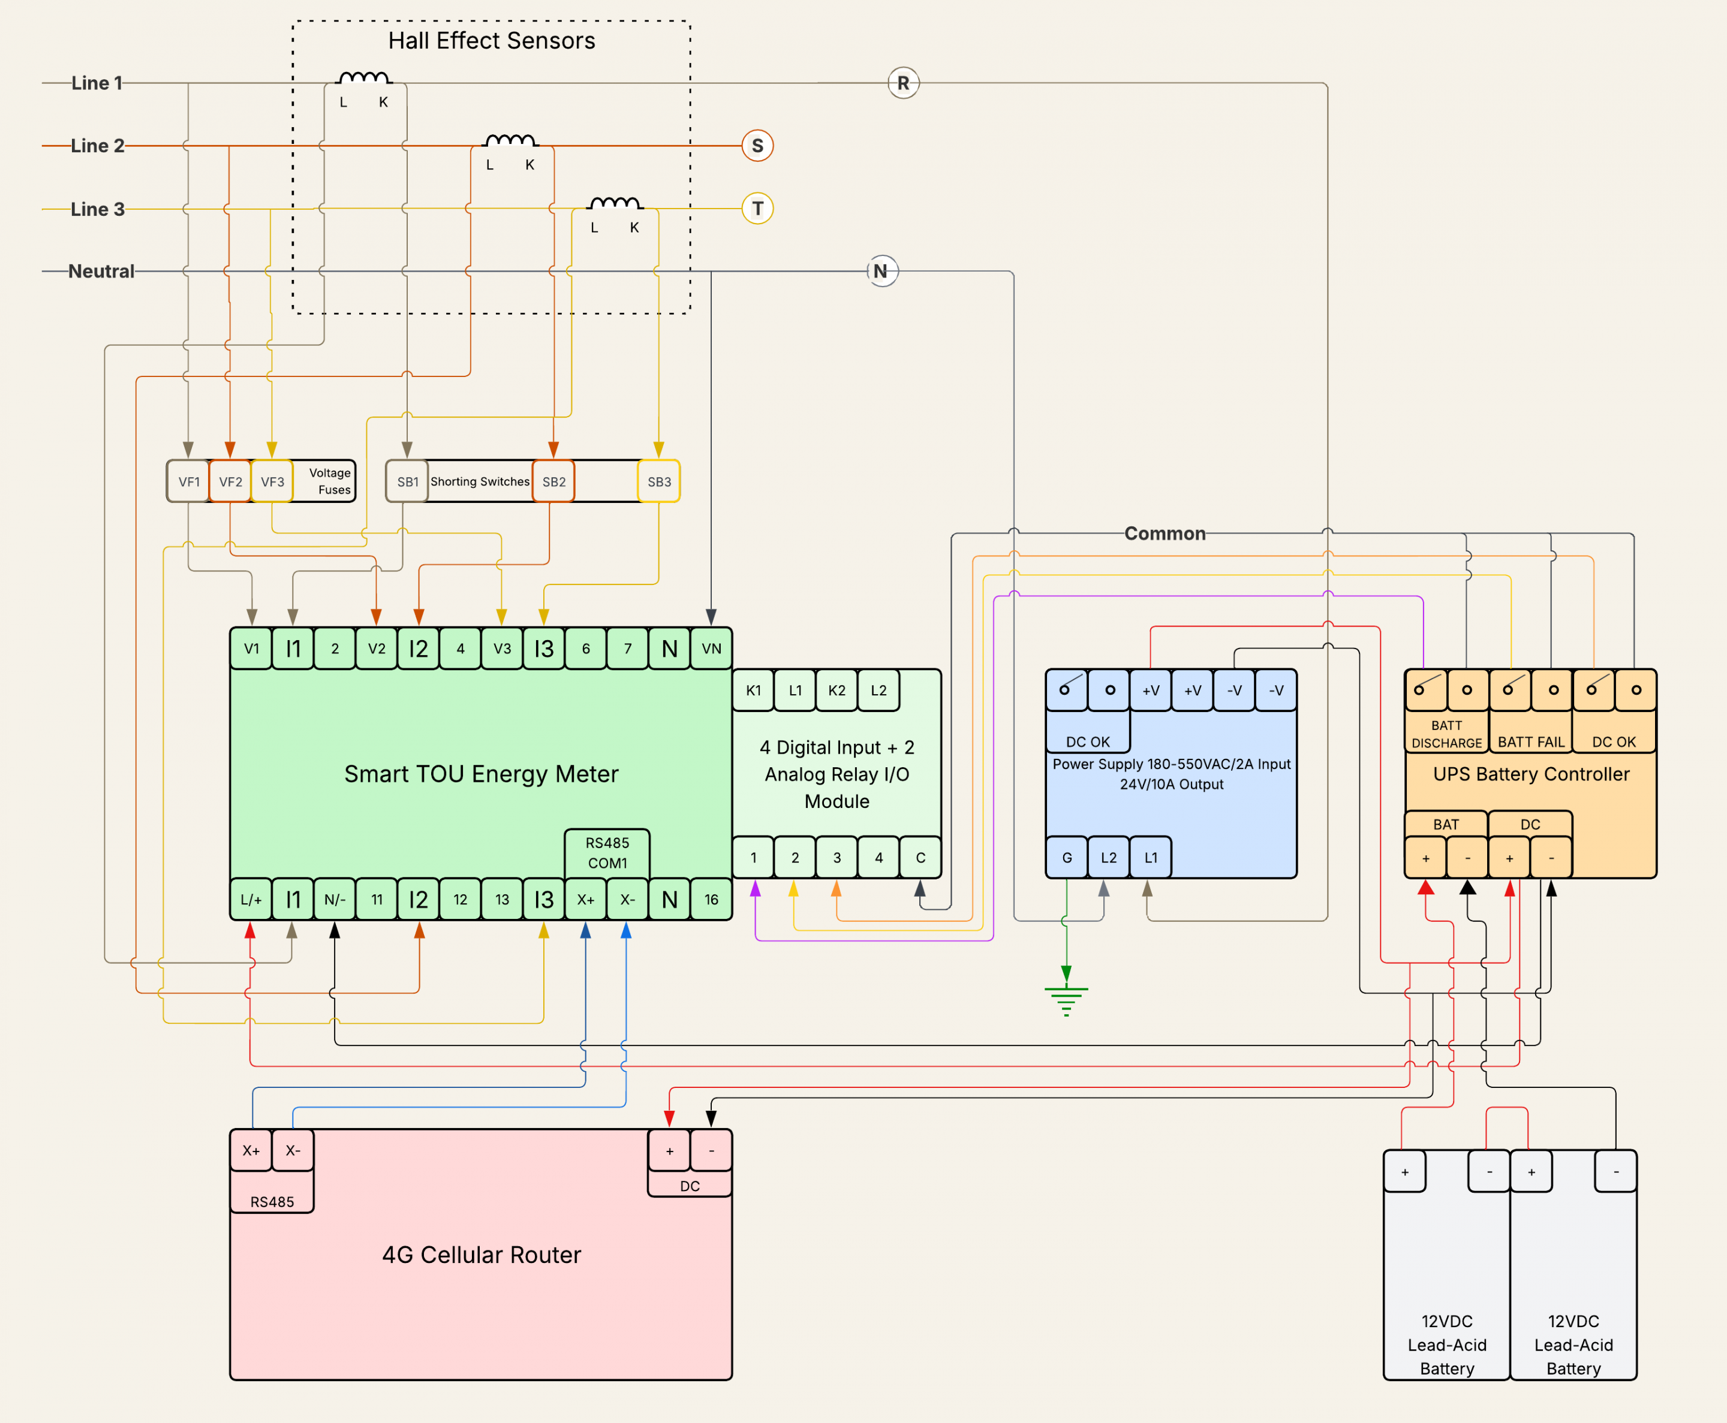This screenshot has height=1423, width=1727.
Task: Select the Hall Effect Sensors title
Action: 491,40
